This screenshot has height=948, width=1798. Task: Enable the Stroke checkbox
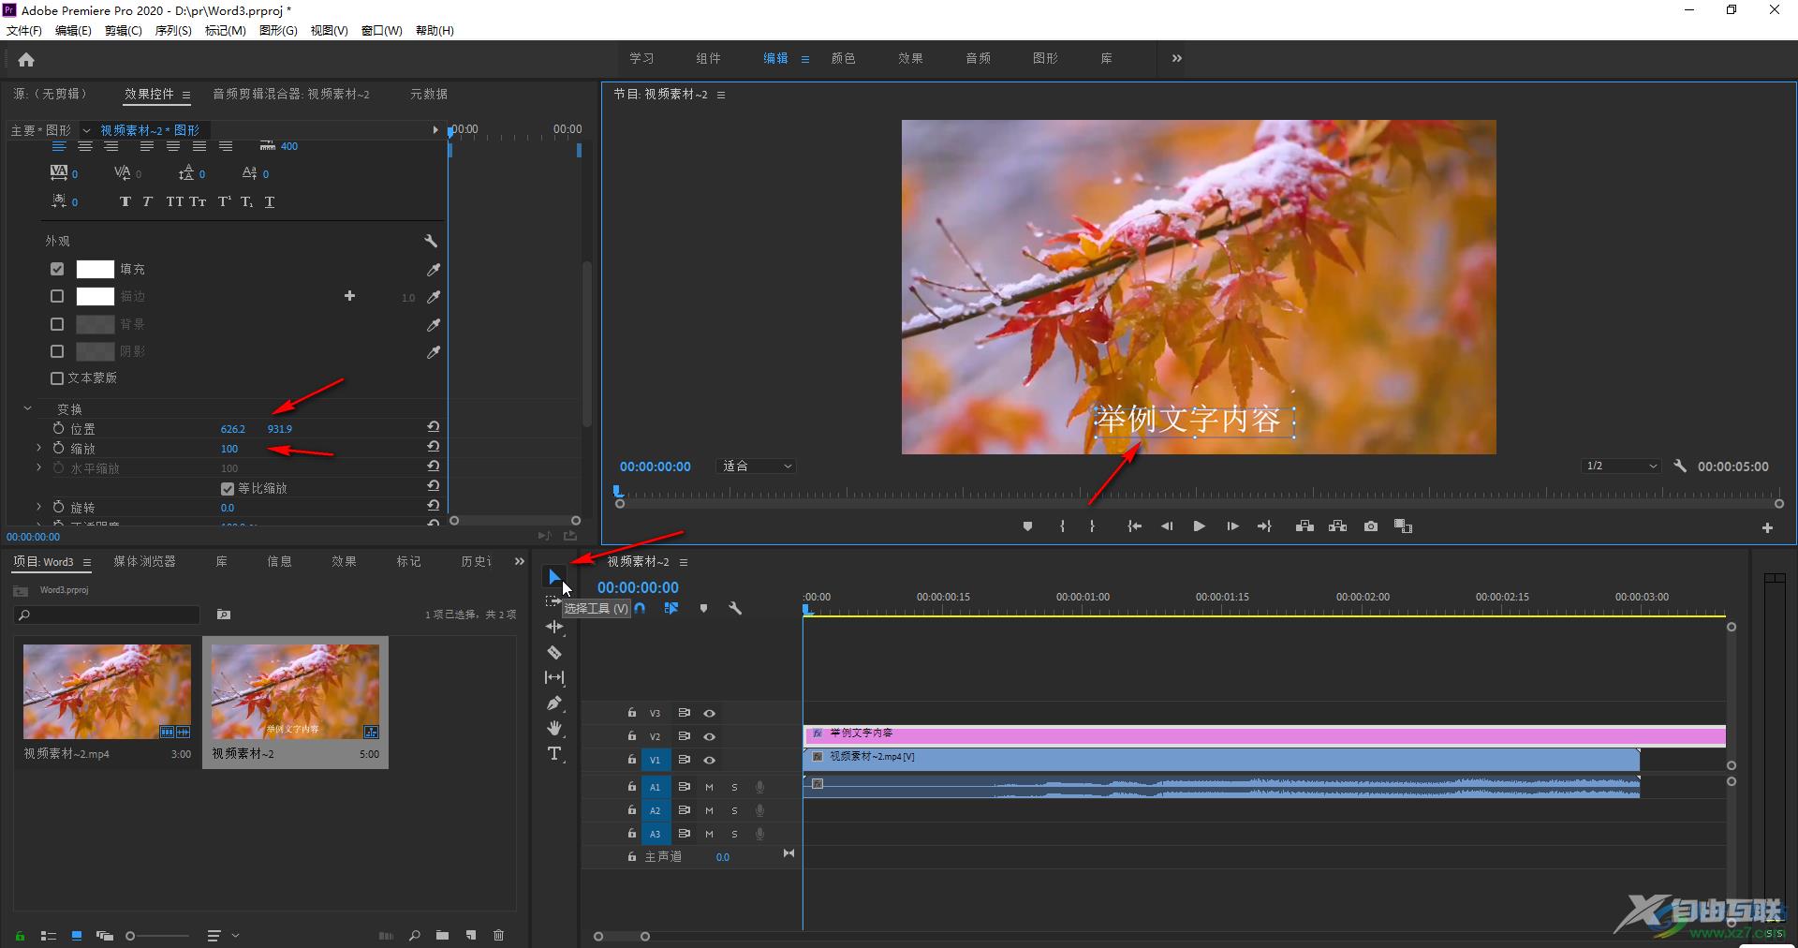[57, 296]
